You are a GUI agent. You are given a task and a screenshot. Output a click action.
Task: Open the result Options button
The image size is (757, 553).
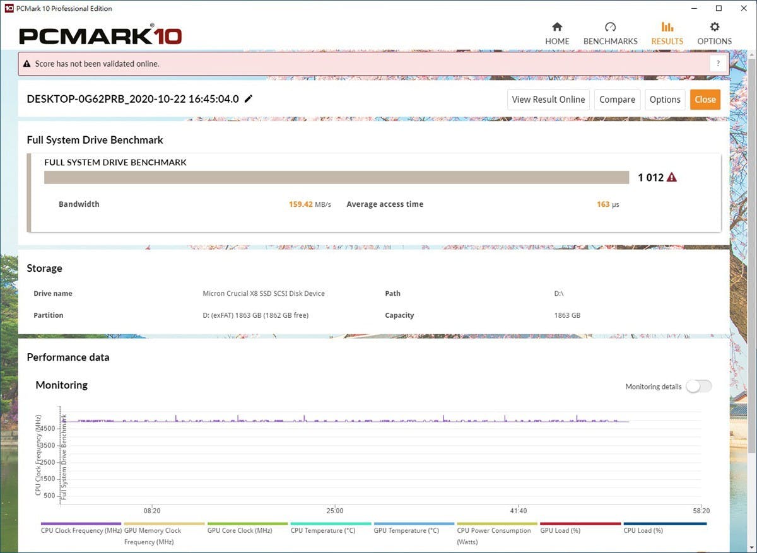665,100
